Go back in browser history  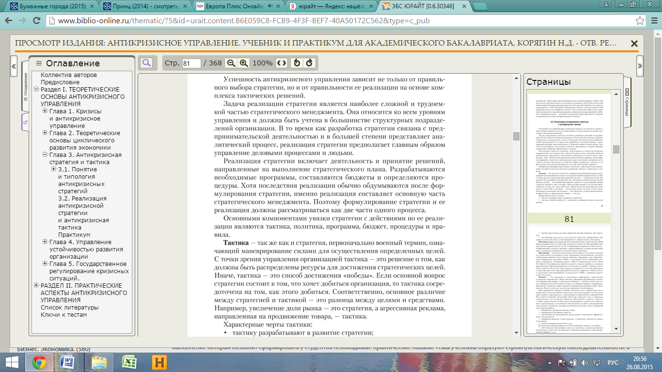click(9, 21)
